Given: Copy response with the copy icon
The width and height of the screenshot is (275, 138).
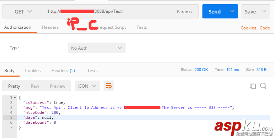Looking at the screenshot, I should coord(253,86).
